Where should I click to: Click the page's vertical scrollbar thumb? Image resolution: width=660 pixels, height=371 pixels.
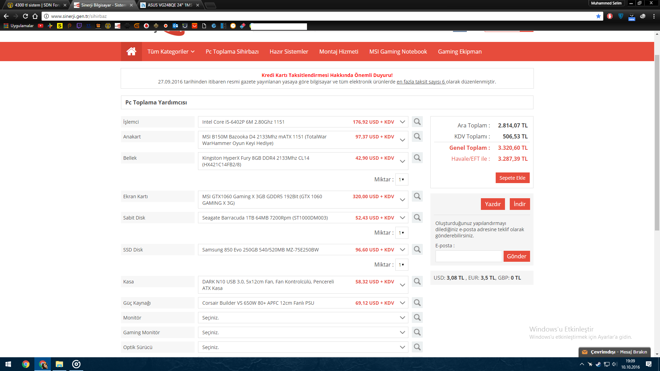coord(657,143)
